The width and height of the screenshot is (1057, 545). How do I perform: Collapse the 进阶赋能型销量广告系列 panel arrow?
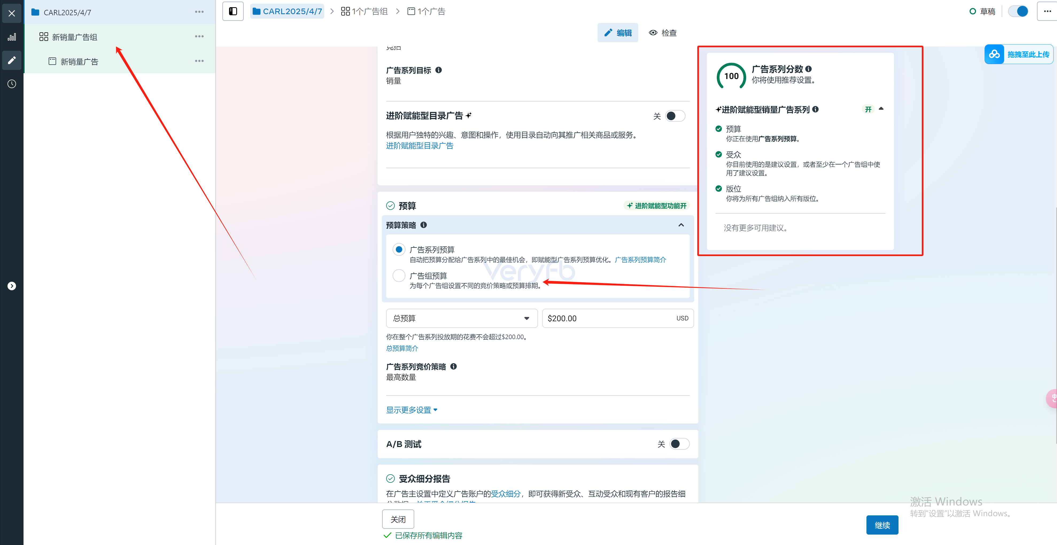click(881, 109)
